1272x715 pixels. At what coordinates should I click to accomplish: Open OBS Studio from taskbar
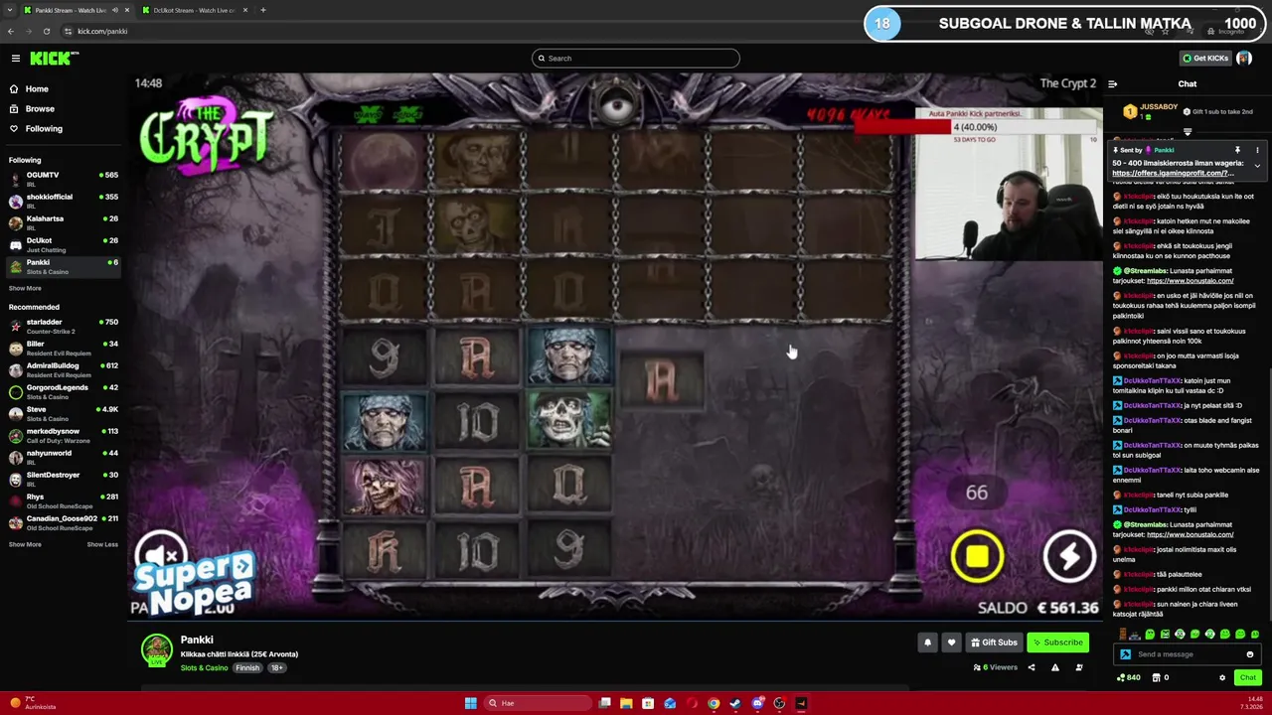pos(779,703)
